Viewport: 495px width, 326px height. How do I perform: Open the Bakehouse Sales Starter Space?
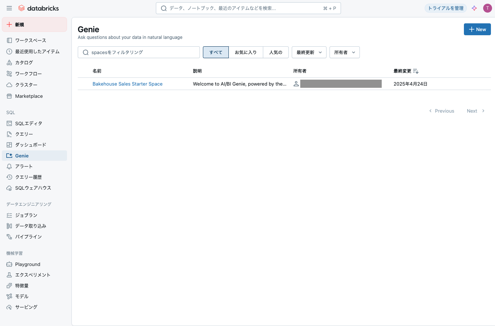(x=127, y=84)
